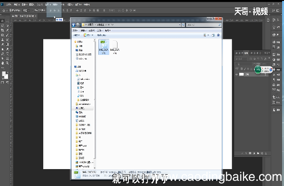Open the Character panel from the dock
The image size is (284, 186).
coord(276,75)
